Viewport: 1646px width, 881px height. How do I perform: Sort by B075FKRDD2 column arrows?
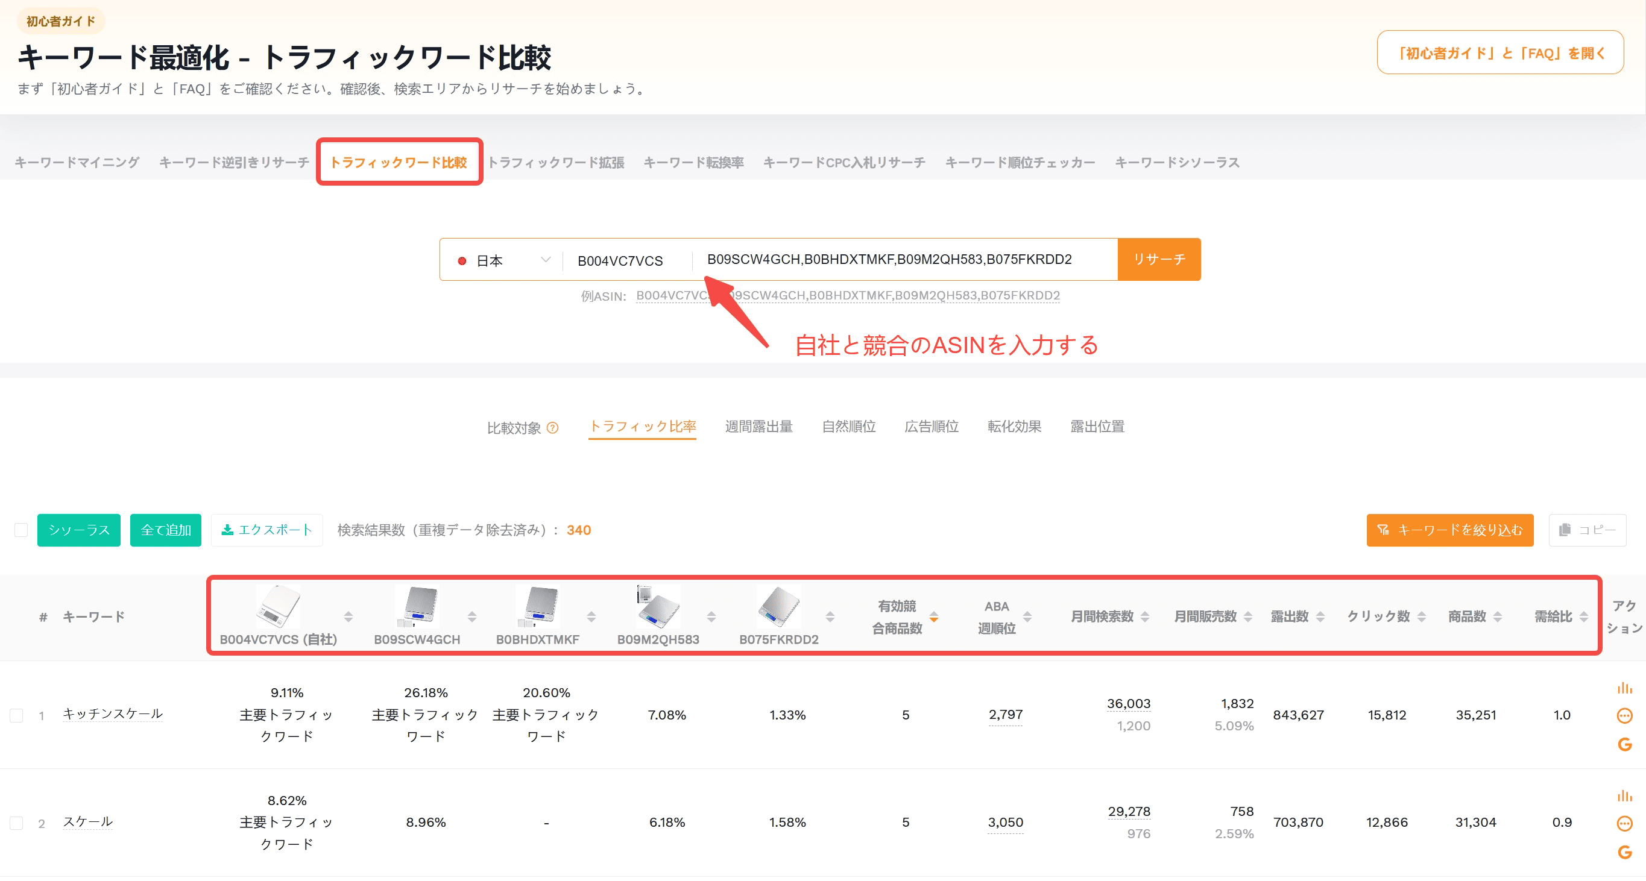point(830,616)
